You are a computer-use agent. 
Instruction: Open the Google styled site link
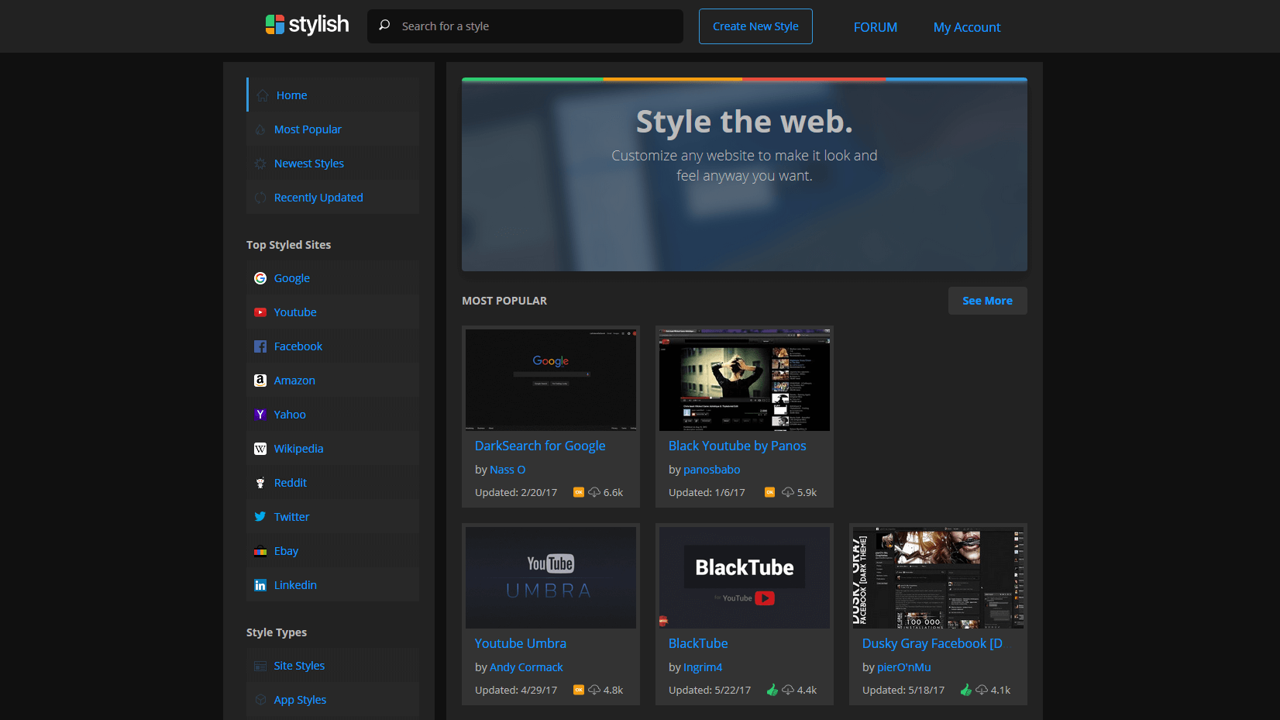[x=333, y=277]
